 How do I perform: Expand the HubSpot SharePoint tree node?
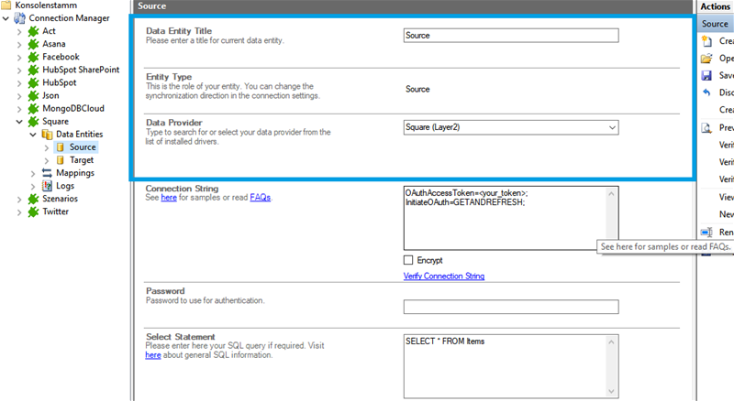coord(20,70)
